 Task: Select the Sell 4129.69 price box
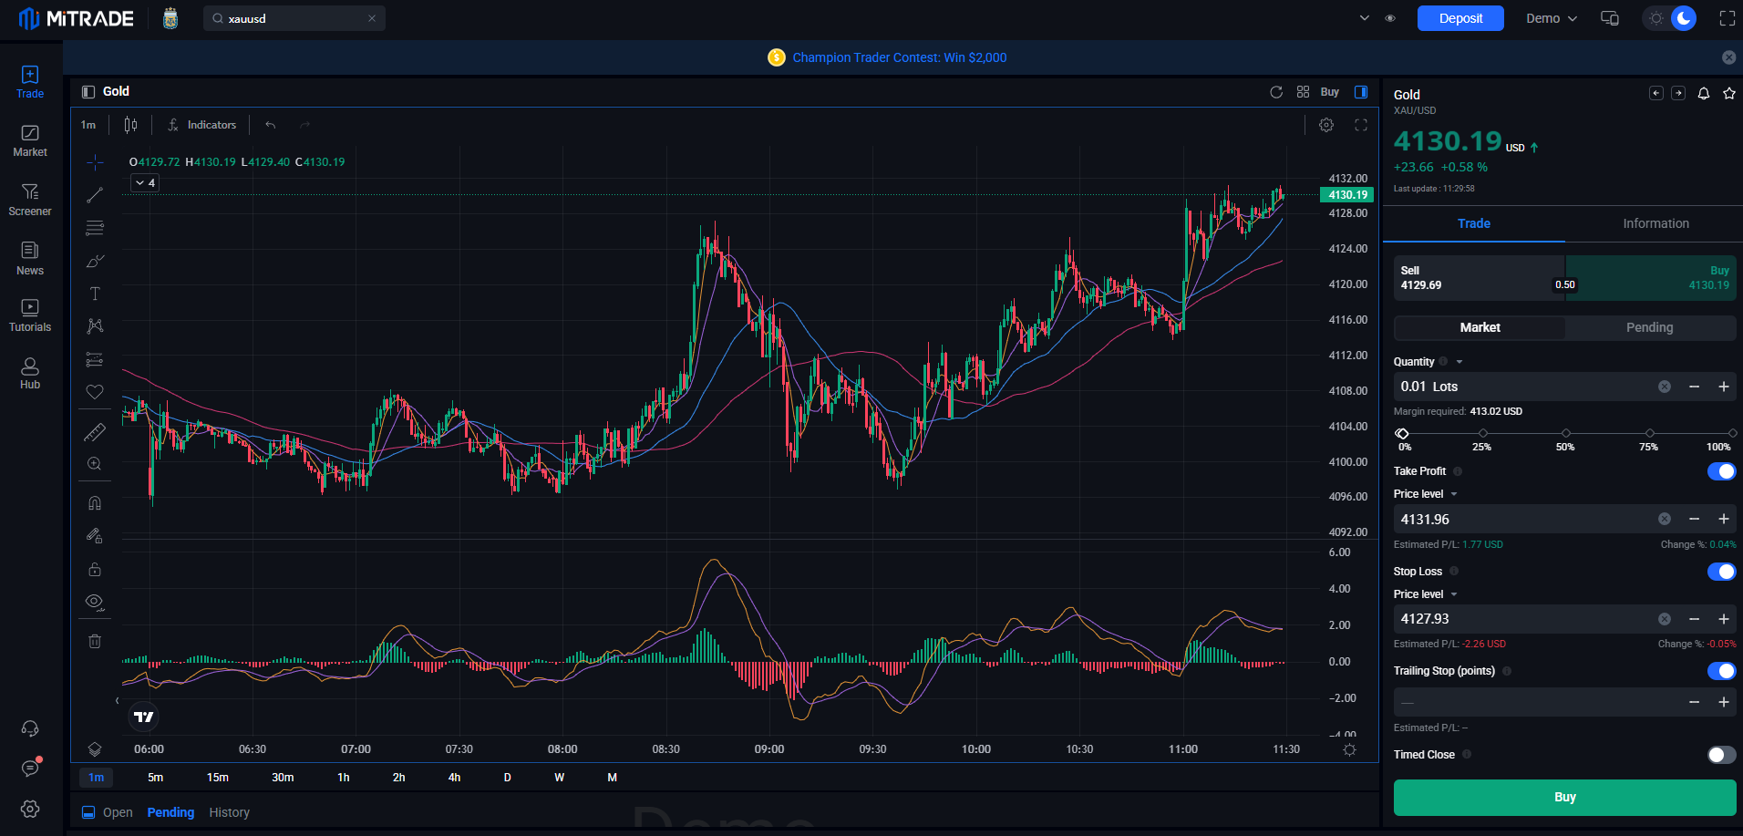[x=1479, y=278]
